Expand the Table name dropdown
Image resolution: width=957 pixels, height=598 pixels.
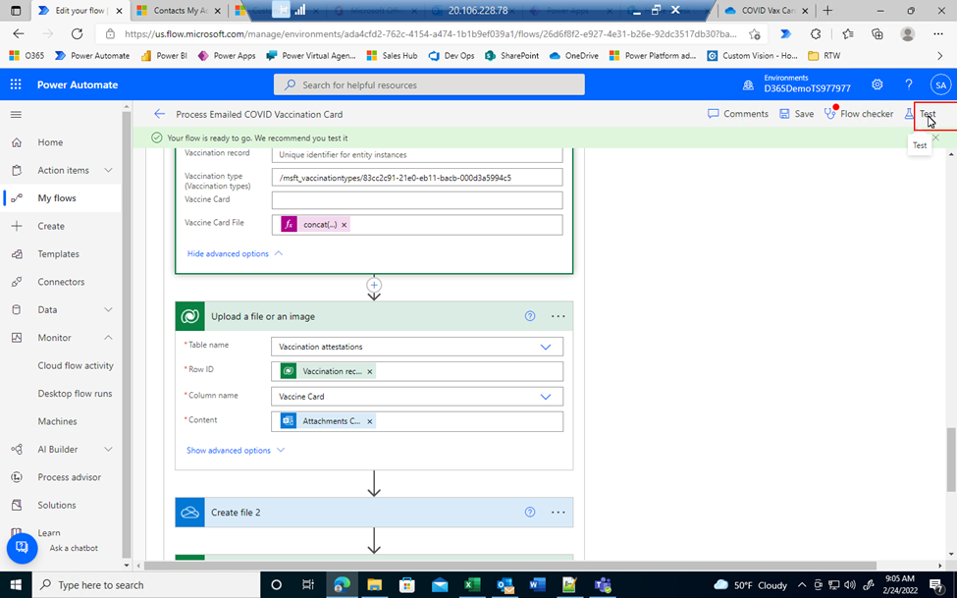coord(546,347)
